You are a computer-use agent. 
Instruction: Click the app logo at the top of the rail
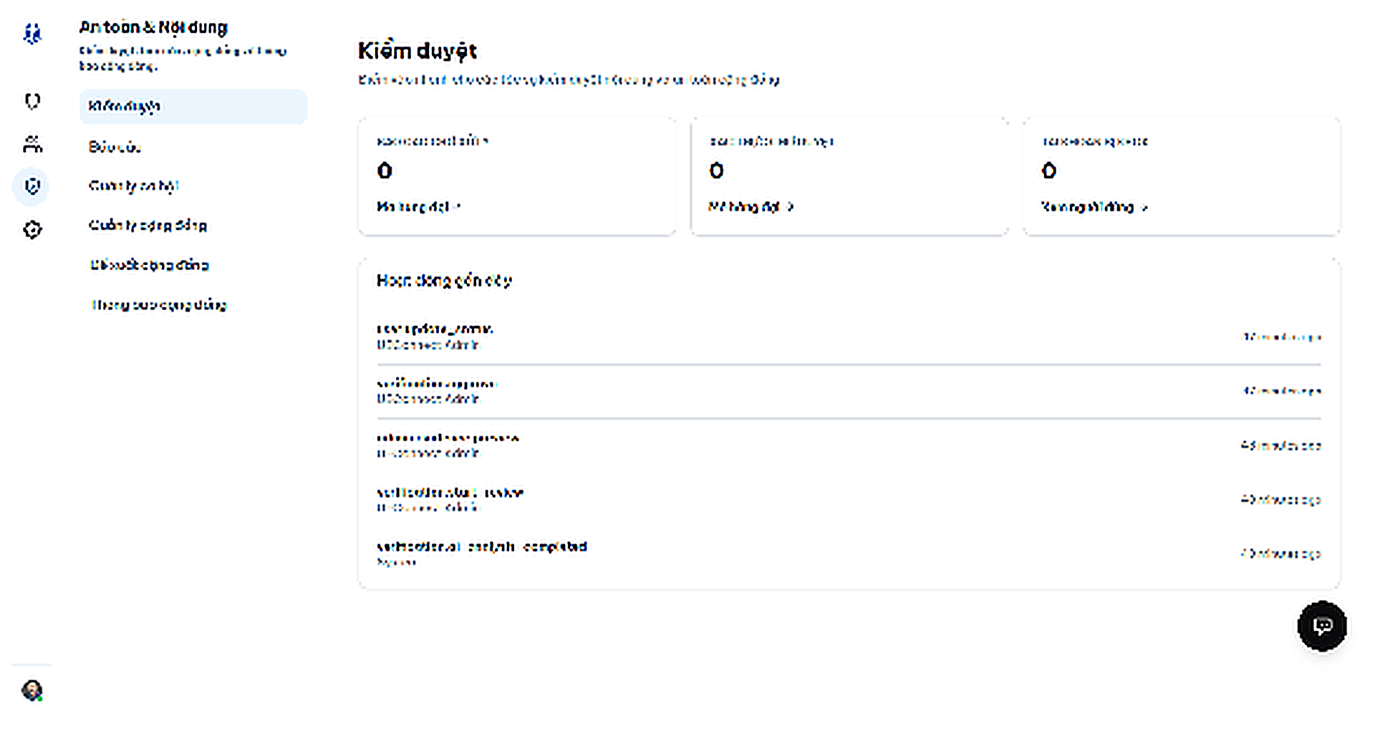point(32,34)
